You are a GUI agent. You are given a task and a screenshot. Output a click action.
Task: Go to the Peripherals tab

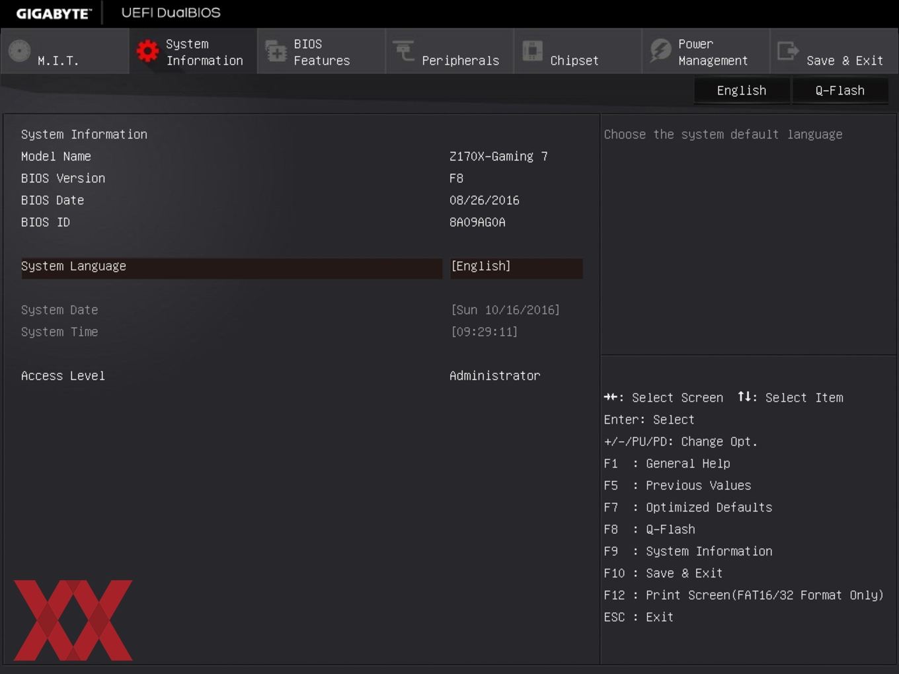(449, 51)
